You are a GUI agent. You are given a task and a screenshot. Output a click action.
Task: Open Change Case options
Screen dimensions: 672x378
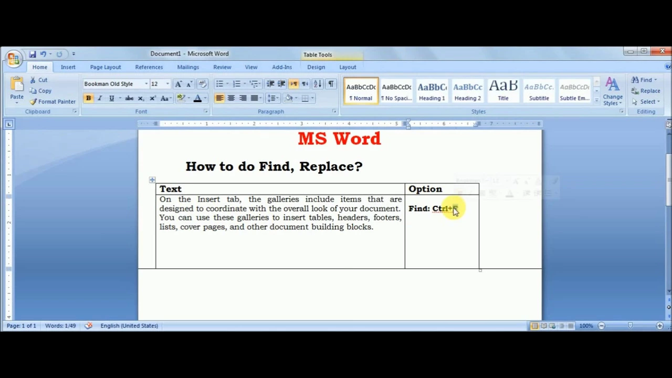pyautogui.click(x=165, y=98)
